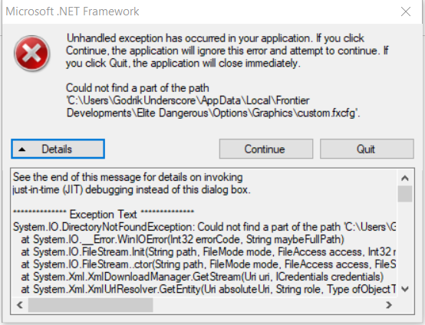Click the horizontal scrollbar thumb
The image size is (425, 325).
click(x=91, y=305)
